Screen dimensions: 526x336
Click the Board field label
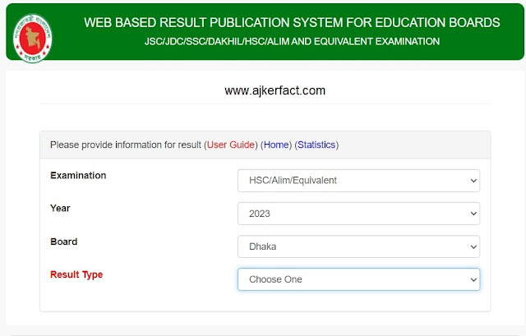click(x=64, y=242)
